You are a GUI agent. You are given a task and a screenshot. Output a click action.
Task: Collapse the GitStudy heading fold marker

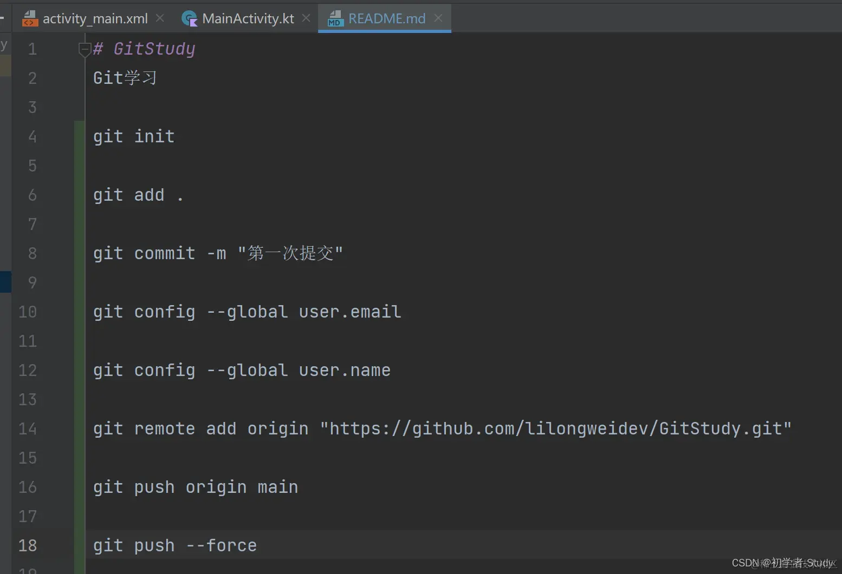85,50
